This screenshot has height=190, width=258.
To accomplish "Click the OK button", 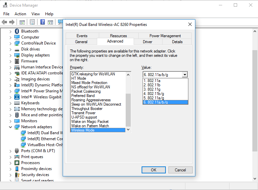I will coord(154,170).
